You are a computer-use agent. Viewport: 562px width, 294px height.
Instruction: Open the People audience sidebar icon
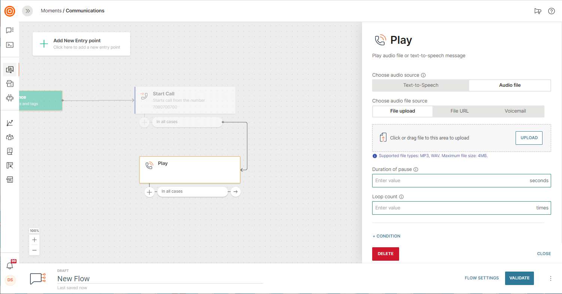[x=10, y=137]
